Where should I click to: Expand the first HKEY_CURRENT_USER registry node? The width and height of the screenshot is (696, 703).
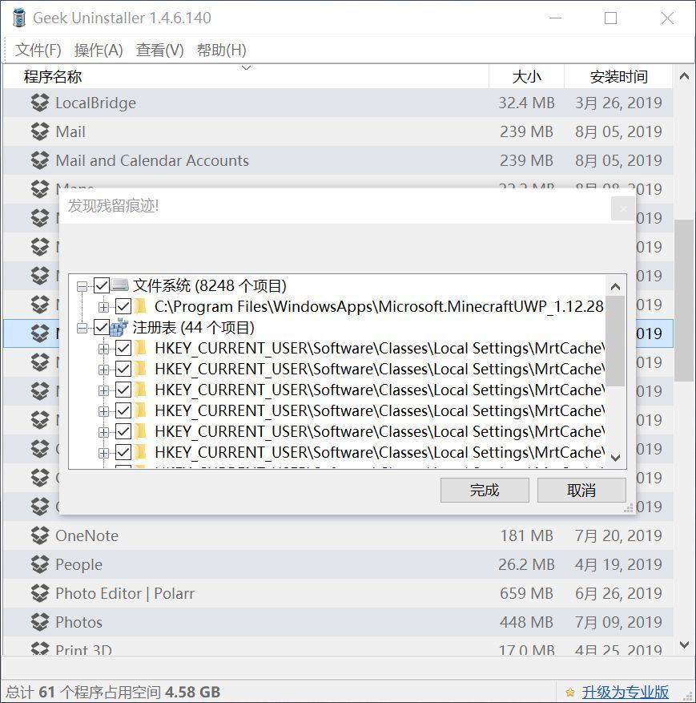coord(103,349)
